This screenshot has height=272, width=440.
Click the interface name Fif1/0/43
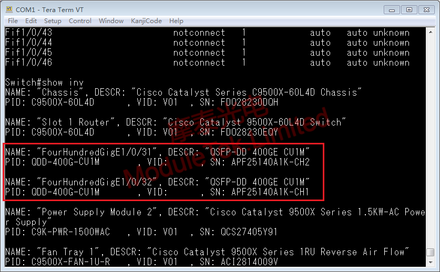coord(28,33)
